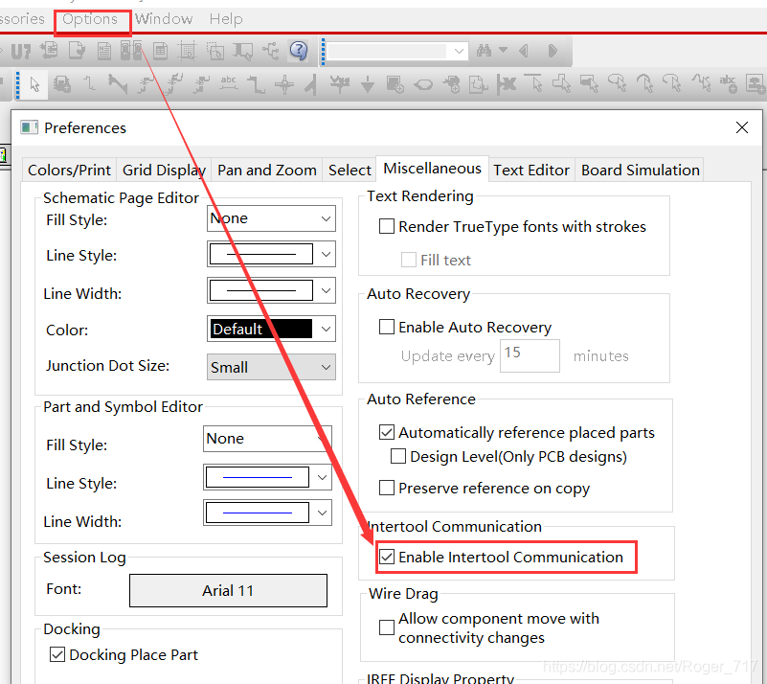
Task: Click the Annotate U? toolbar icon
Action: coord(21,51)
